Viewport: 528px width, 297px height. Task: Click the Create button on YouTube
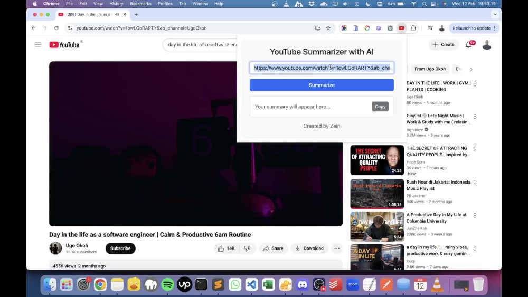tap(444, 45)
